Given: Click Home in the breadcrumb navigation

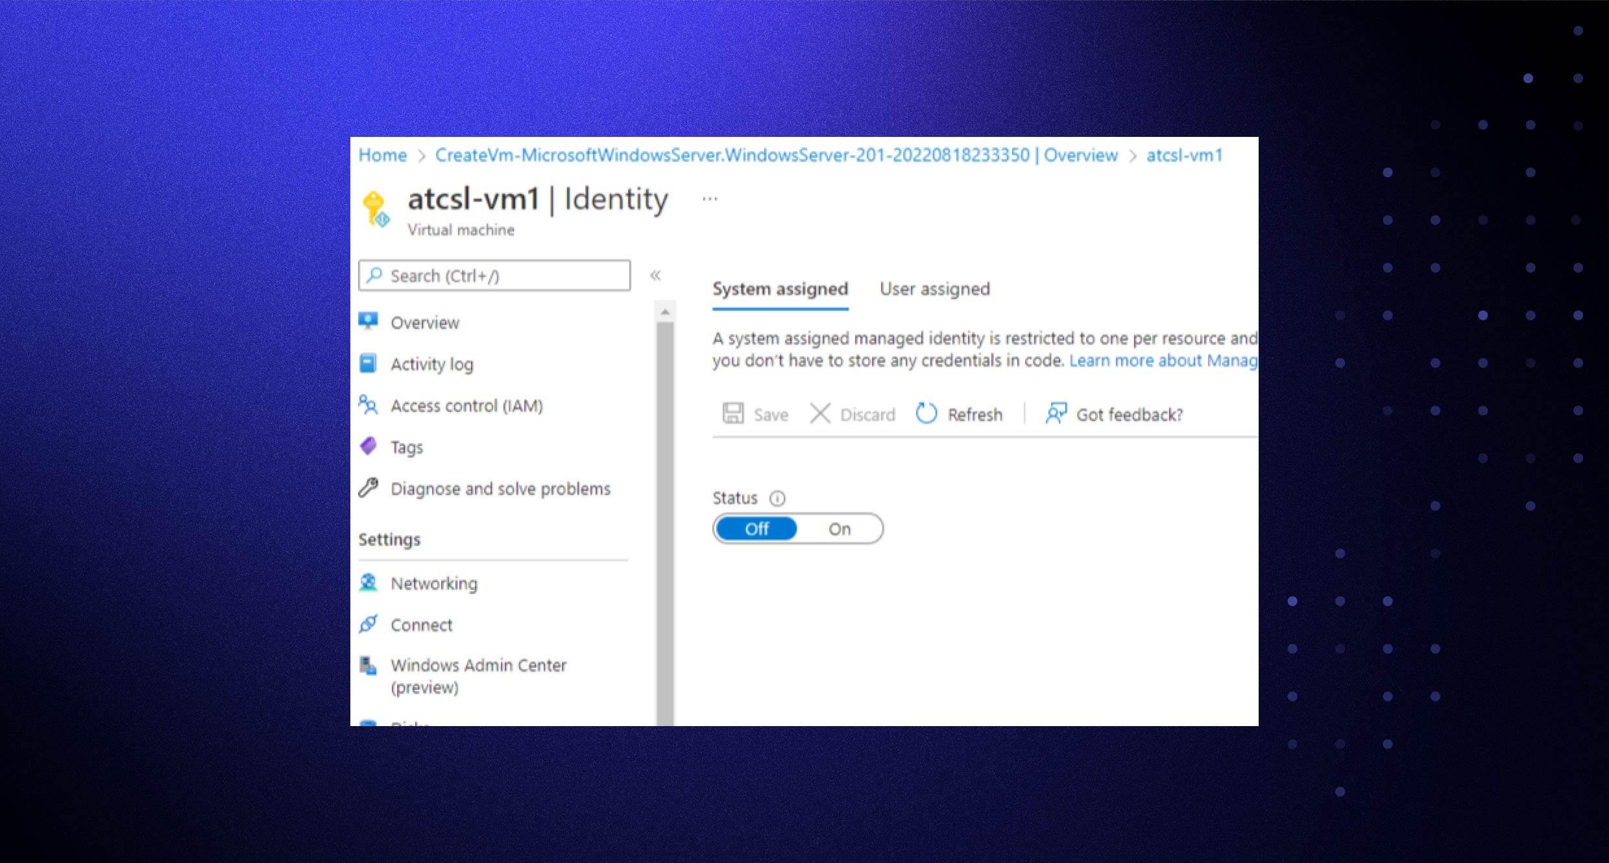Looking at the screenshot, I should pyautogui.click(x=381, y=154).
